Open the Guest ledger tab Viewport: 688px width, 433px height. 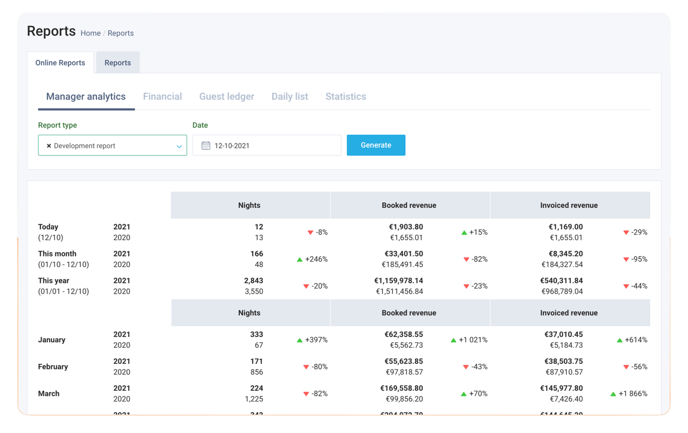click(226, 97)
